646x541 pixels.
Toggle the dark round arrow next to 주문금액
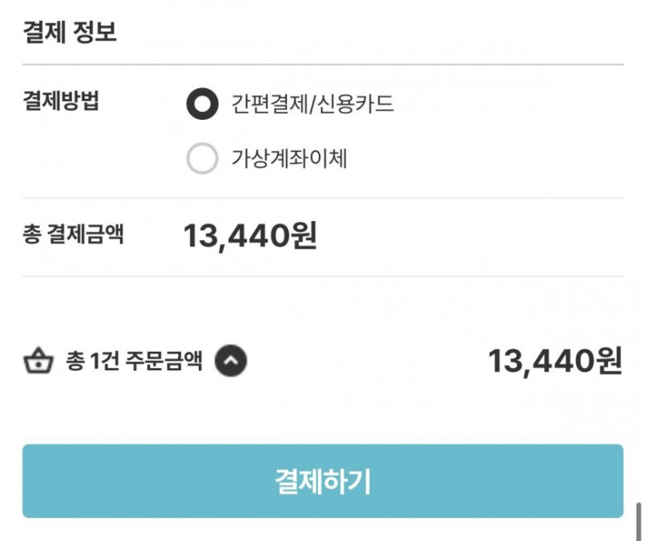point(231,360)
